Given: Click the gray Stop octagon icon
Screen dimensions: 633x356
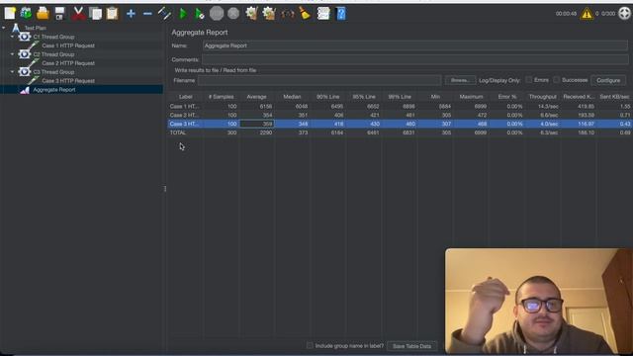Looking at the screenshot, I should tap(217, 13).
